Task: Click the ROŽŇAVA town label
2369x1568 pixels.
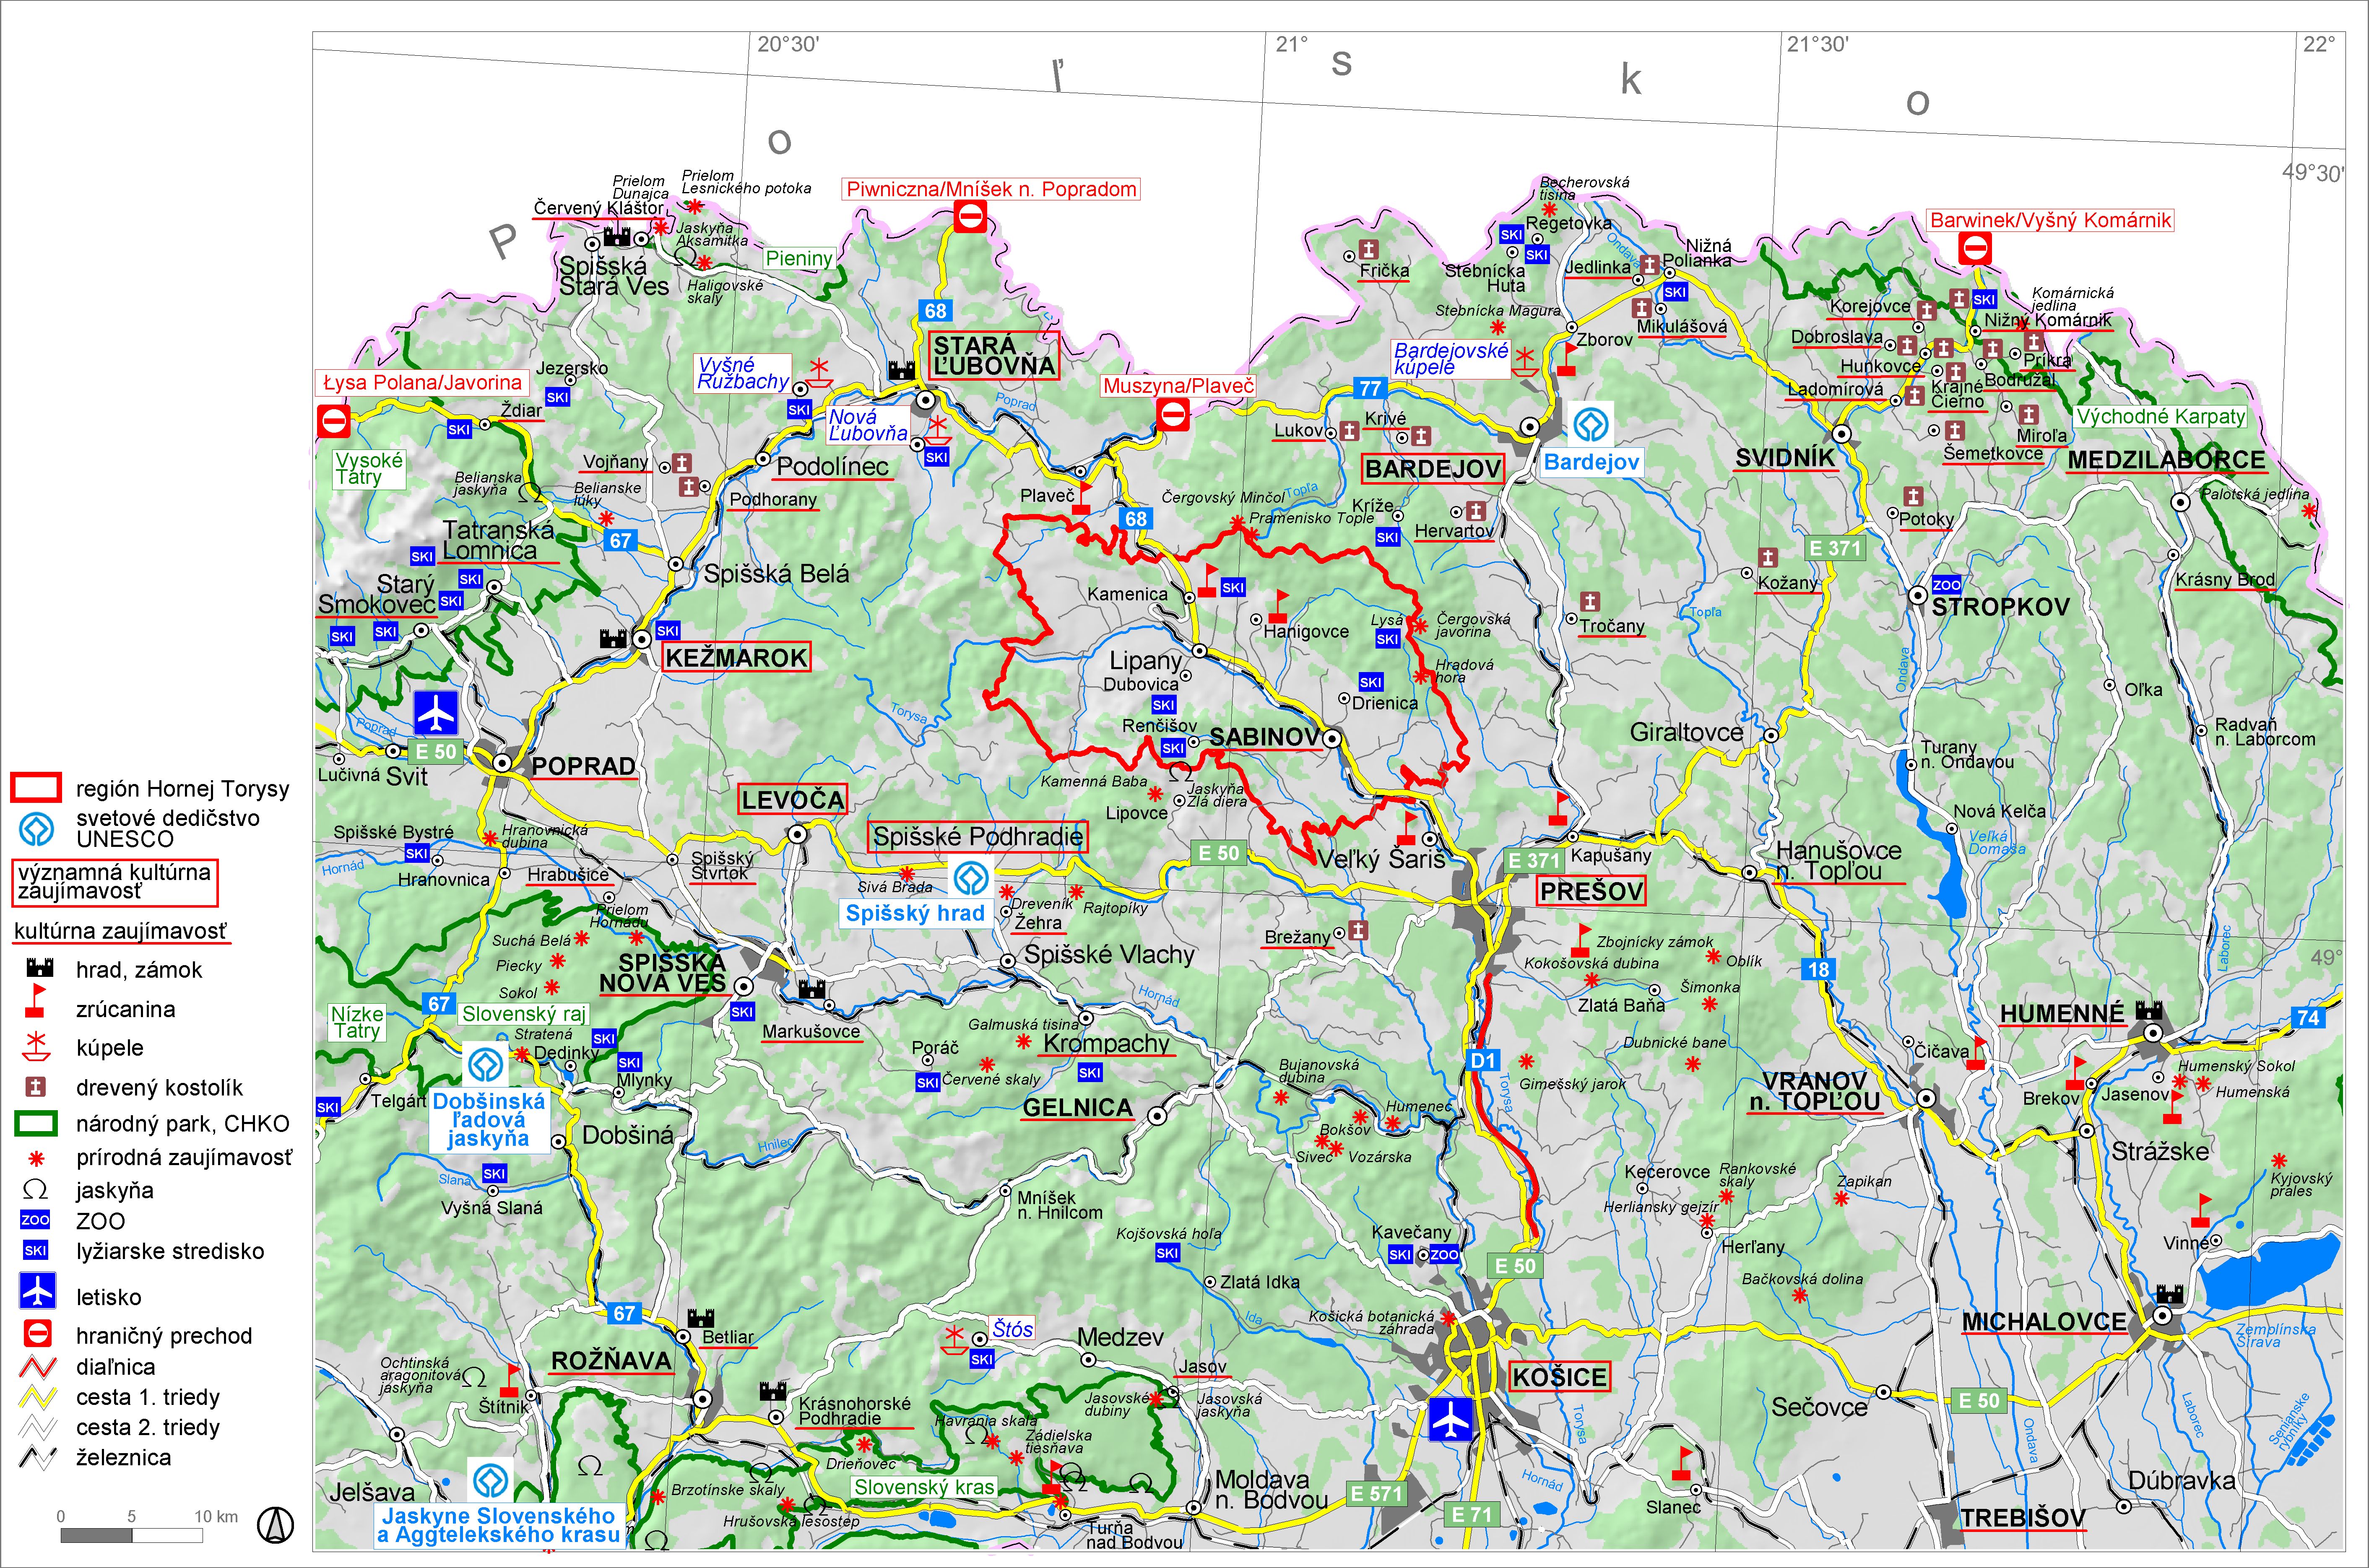Action: pyautogui.click(x=611, y=1361)
